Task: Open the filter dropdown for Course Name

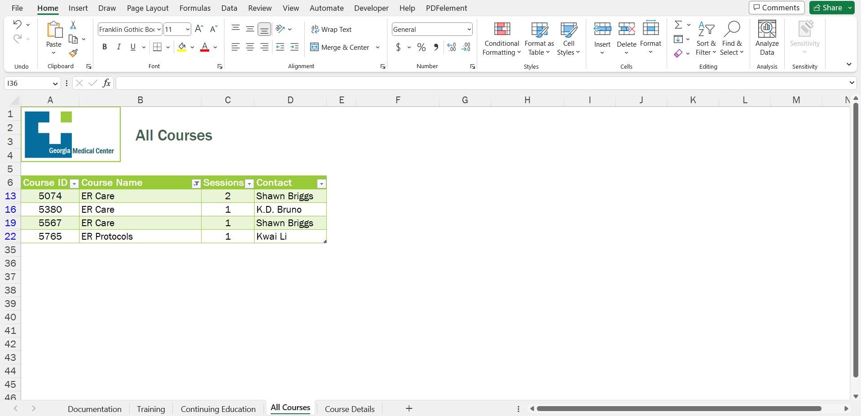Action: coord(196,183)
